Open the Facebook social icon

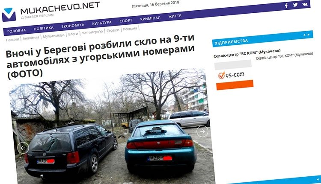coord(286,6)
